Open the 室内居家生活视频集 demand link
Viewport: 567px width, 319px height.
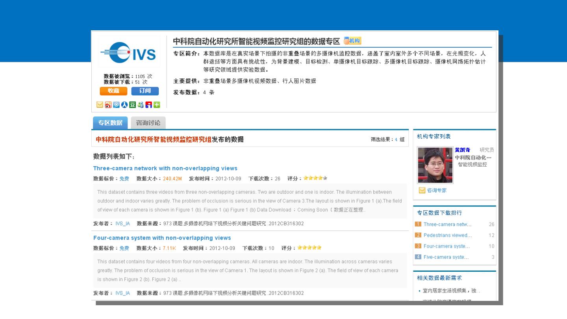point(451,291)
